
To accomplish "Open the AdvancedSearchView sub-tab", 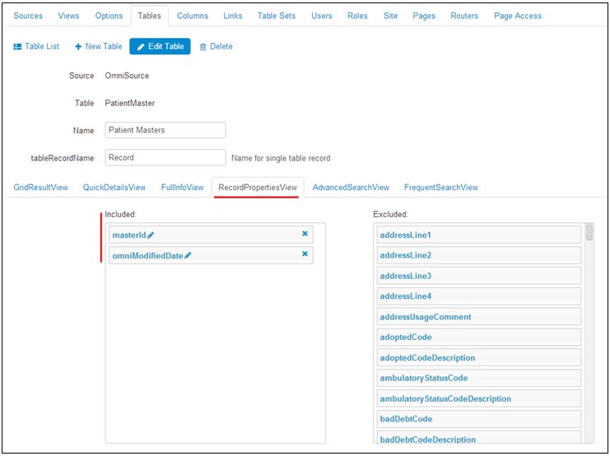I will [351, 188].
